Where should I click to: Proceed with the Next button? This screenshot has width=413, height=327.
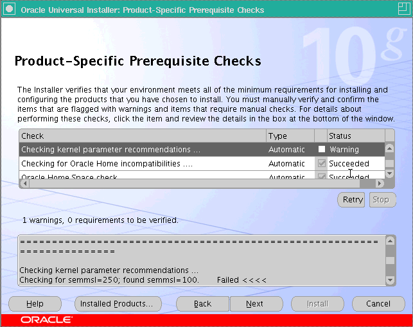[254, 304]
